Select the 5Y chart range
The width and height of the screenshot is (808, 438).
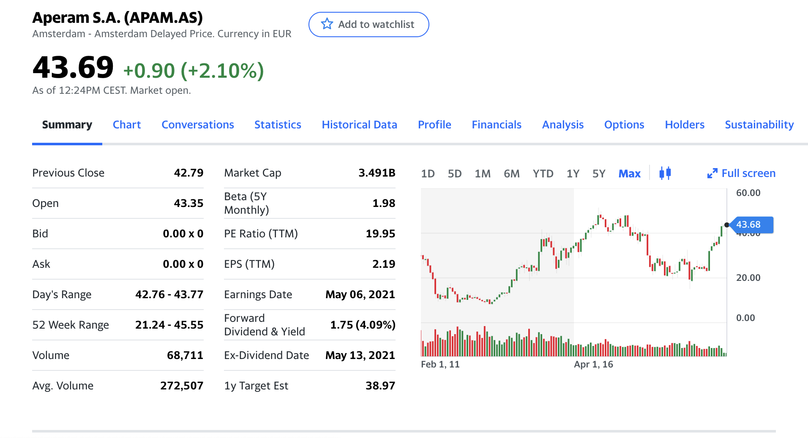[599, 174]
